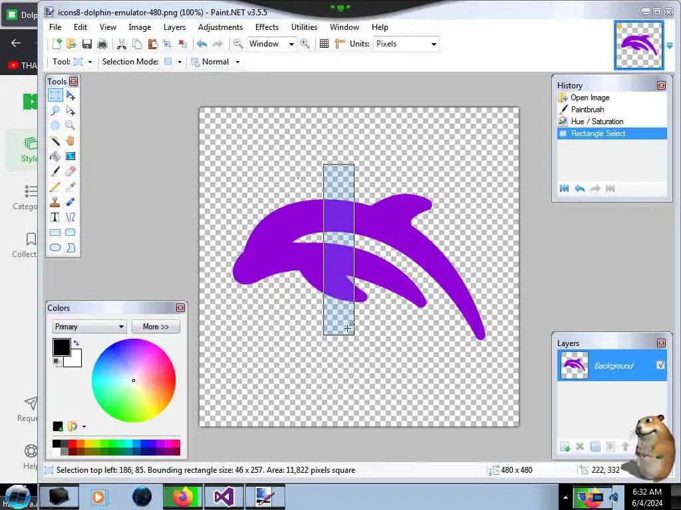Select the Clone Stamp tool
The height and width of the screenshot is (510, 681).
pyautogui.click(x=55, y=202)
